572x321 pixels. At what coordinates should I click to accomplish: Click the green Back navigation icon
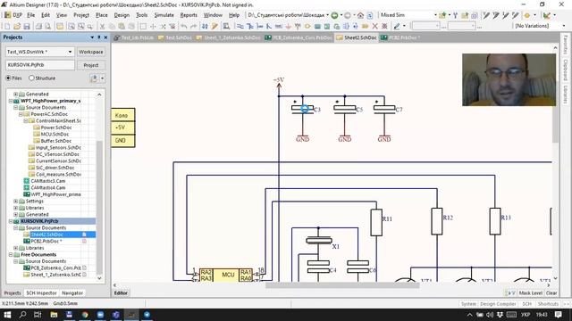(334, 15)
